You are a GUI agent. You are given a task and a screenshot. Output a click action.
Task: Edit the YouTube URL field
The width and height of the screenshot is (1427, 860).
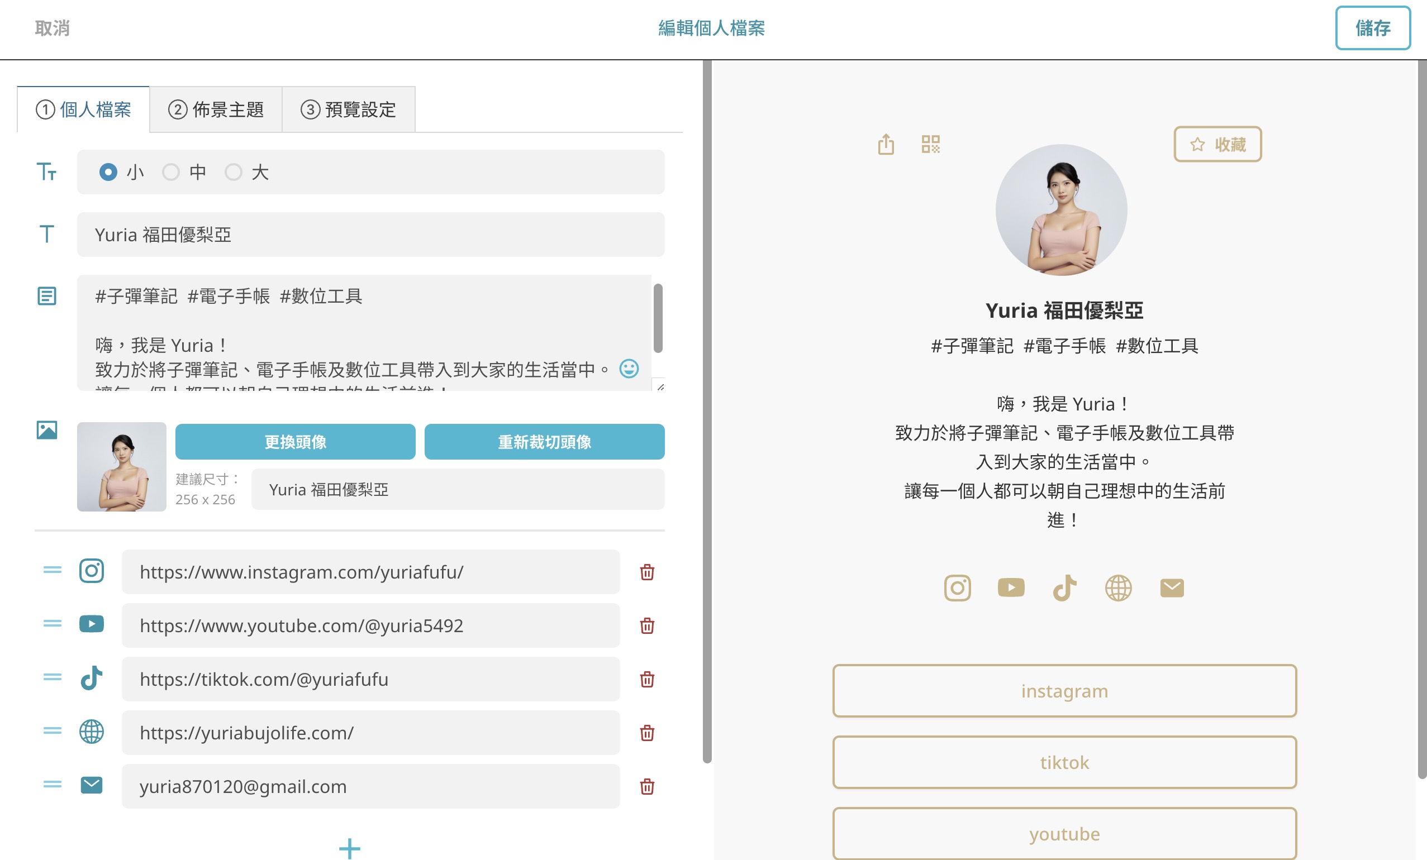[x=370, y=625]
